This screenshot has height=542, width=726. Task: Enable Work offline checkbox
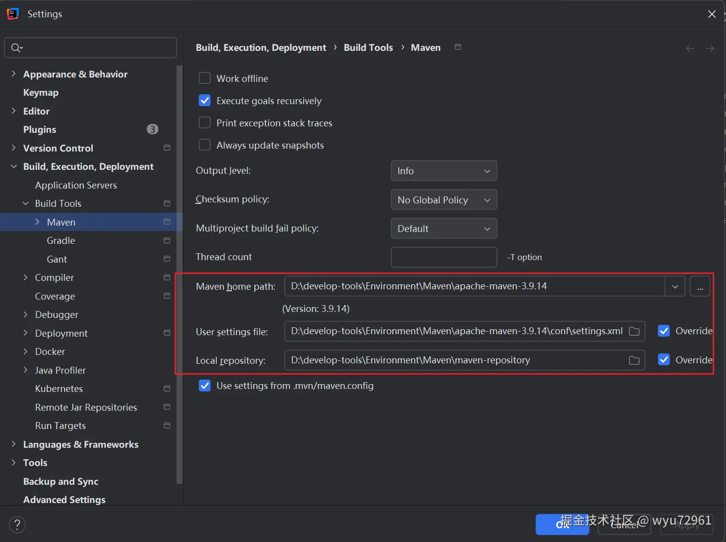point(205,78)
